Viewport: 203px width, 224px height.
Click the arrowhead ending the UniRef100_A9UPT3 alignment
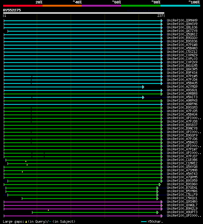click(x=158, y=212)
